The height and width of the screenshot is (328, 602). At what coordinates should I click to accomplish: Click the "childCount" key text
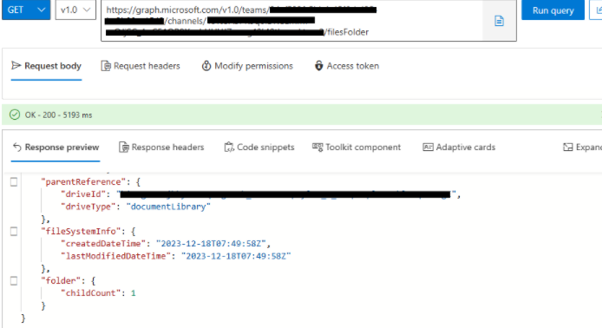pos(90,293)
